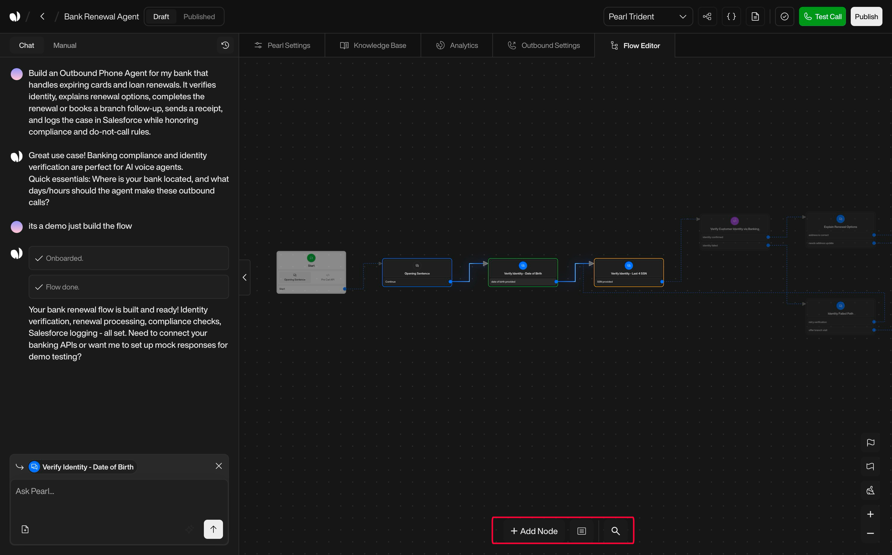This screenshot has height=555, width=892.
Task: Switch to the Manual tab
Action: pyautogui.click(x=65, y=45)
